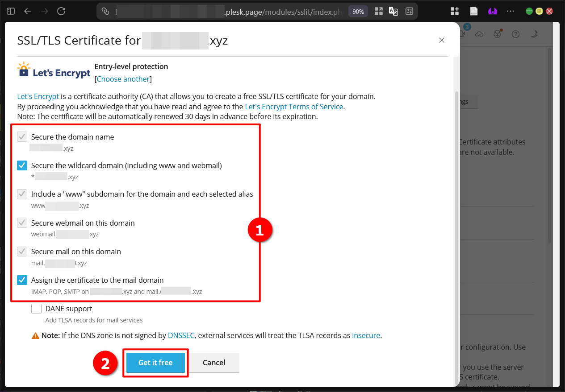Click the purple extension icon in toolbar

click(493, 12)
